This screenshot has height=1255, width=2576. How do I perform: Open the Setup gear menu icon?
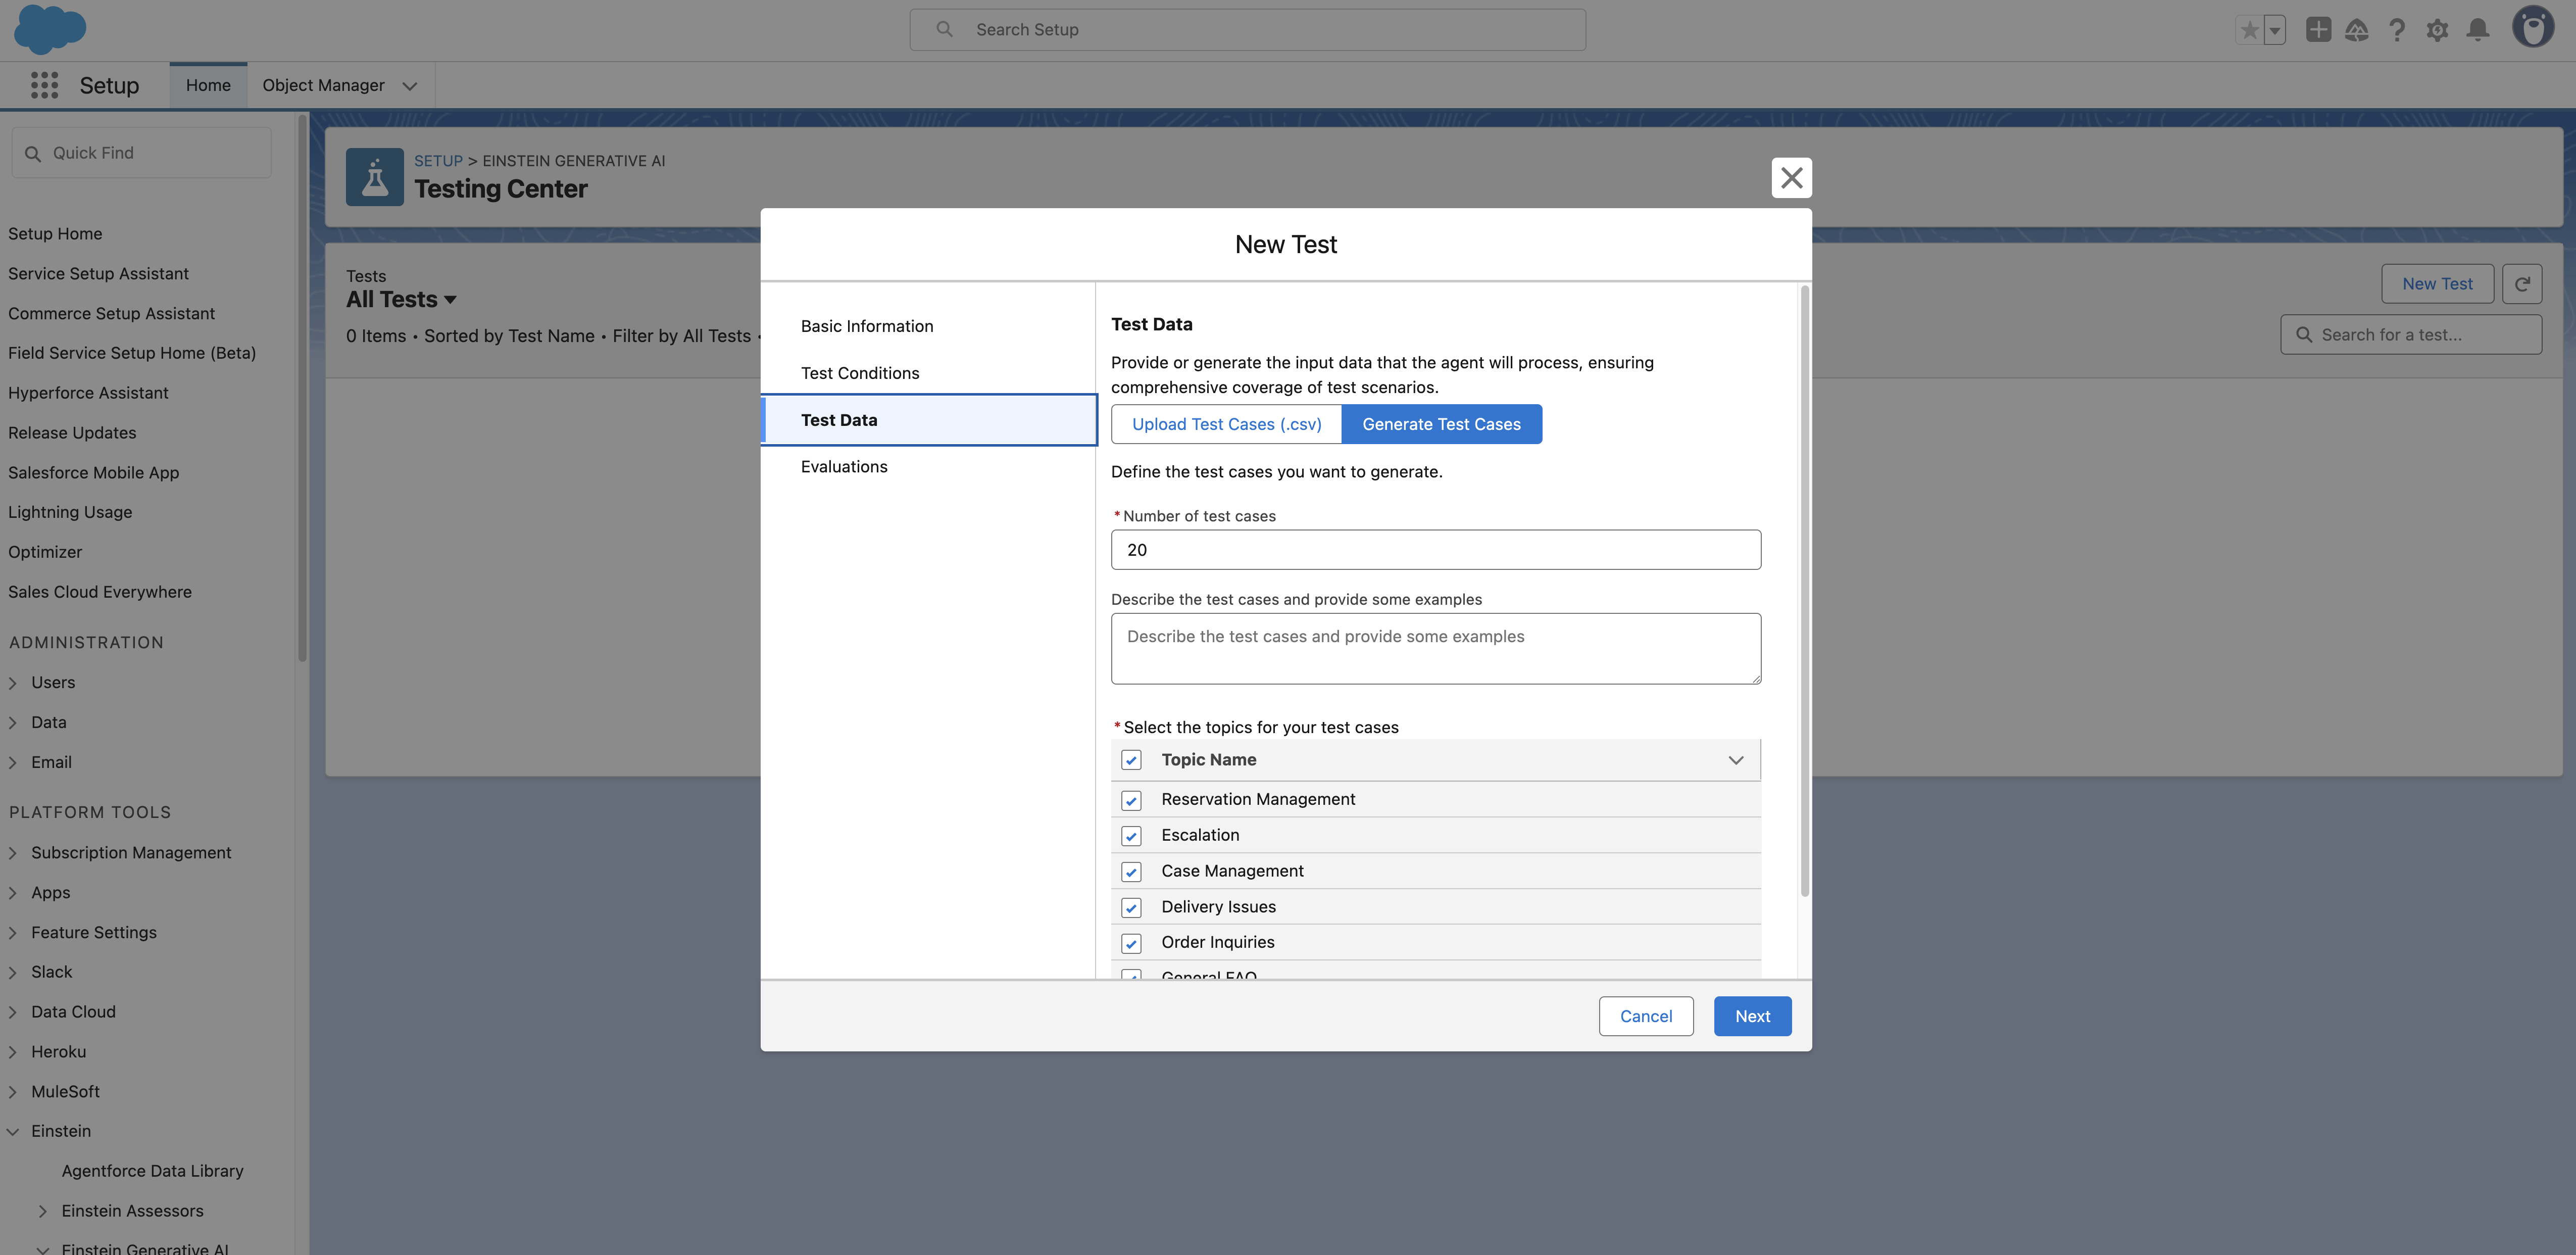coord(2437,30)
